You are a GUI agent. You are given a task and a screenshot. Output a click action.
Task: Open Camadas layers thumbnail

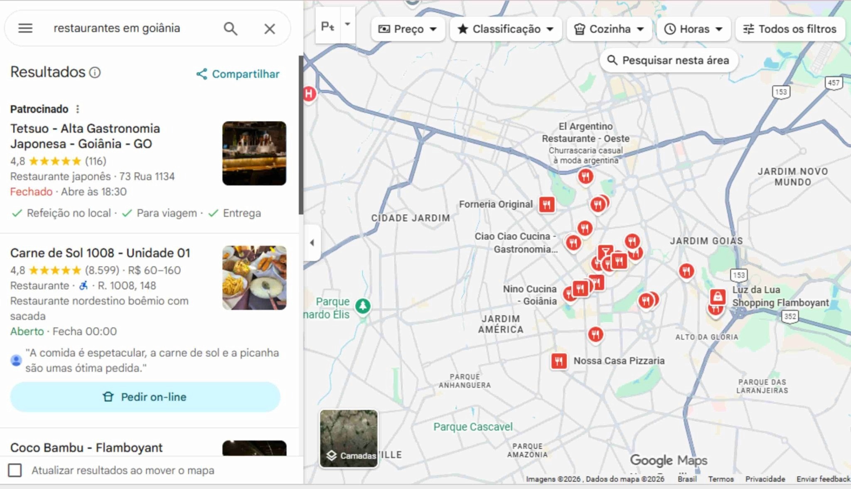(x=349, y=438)
